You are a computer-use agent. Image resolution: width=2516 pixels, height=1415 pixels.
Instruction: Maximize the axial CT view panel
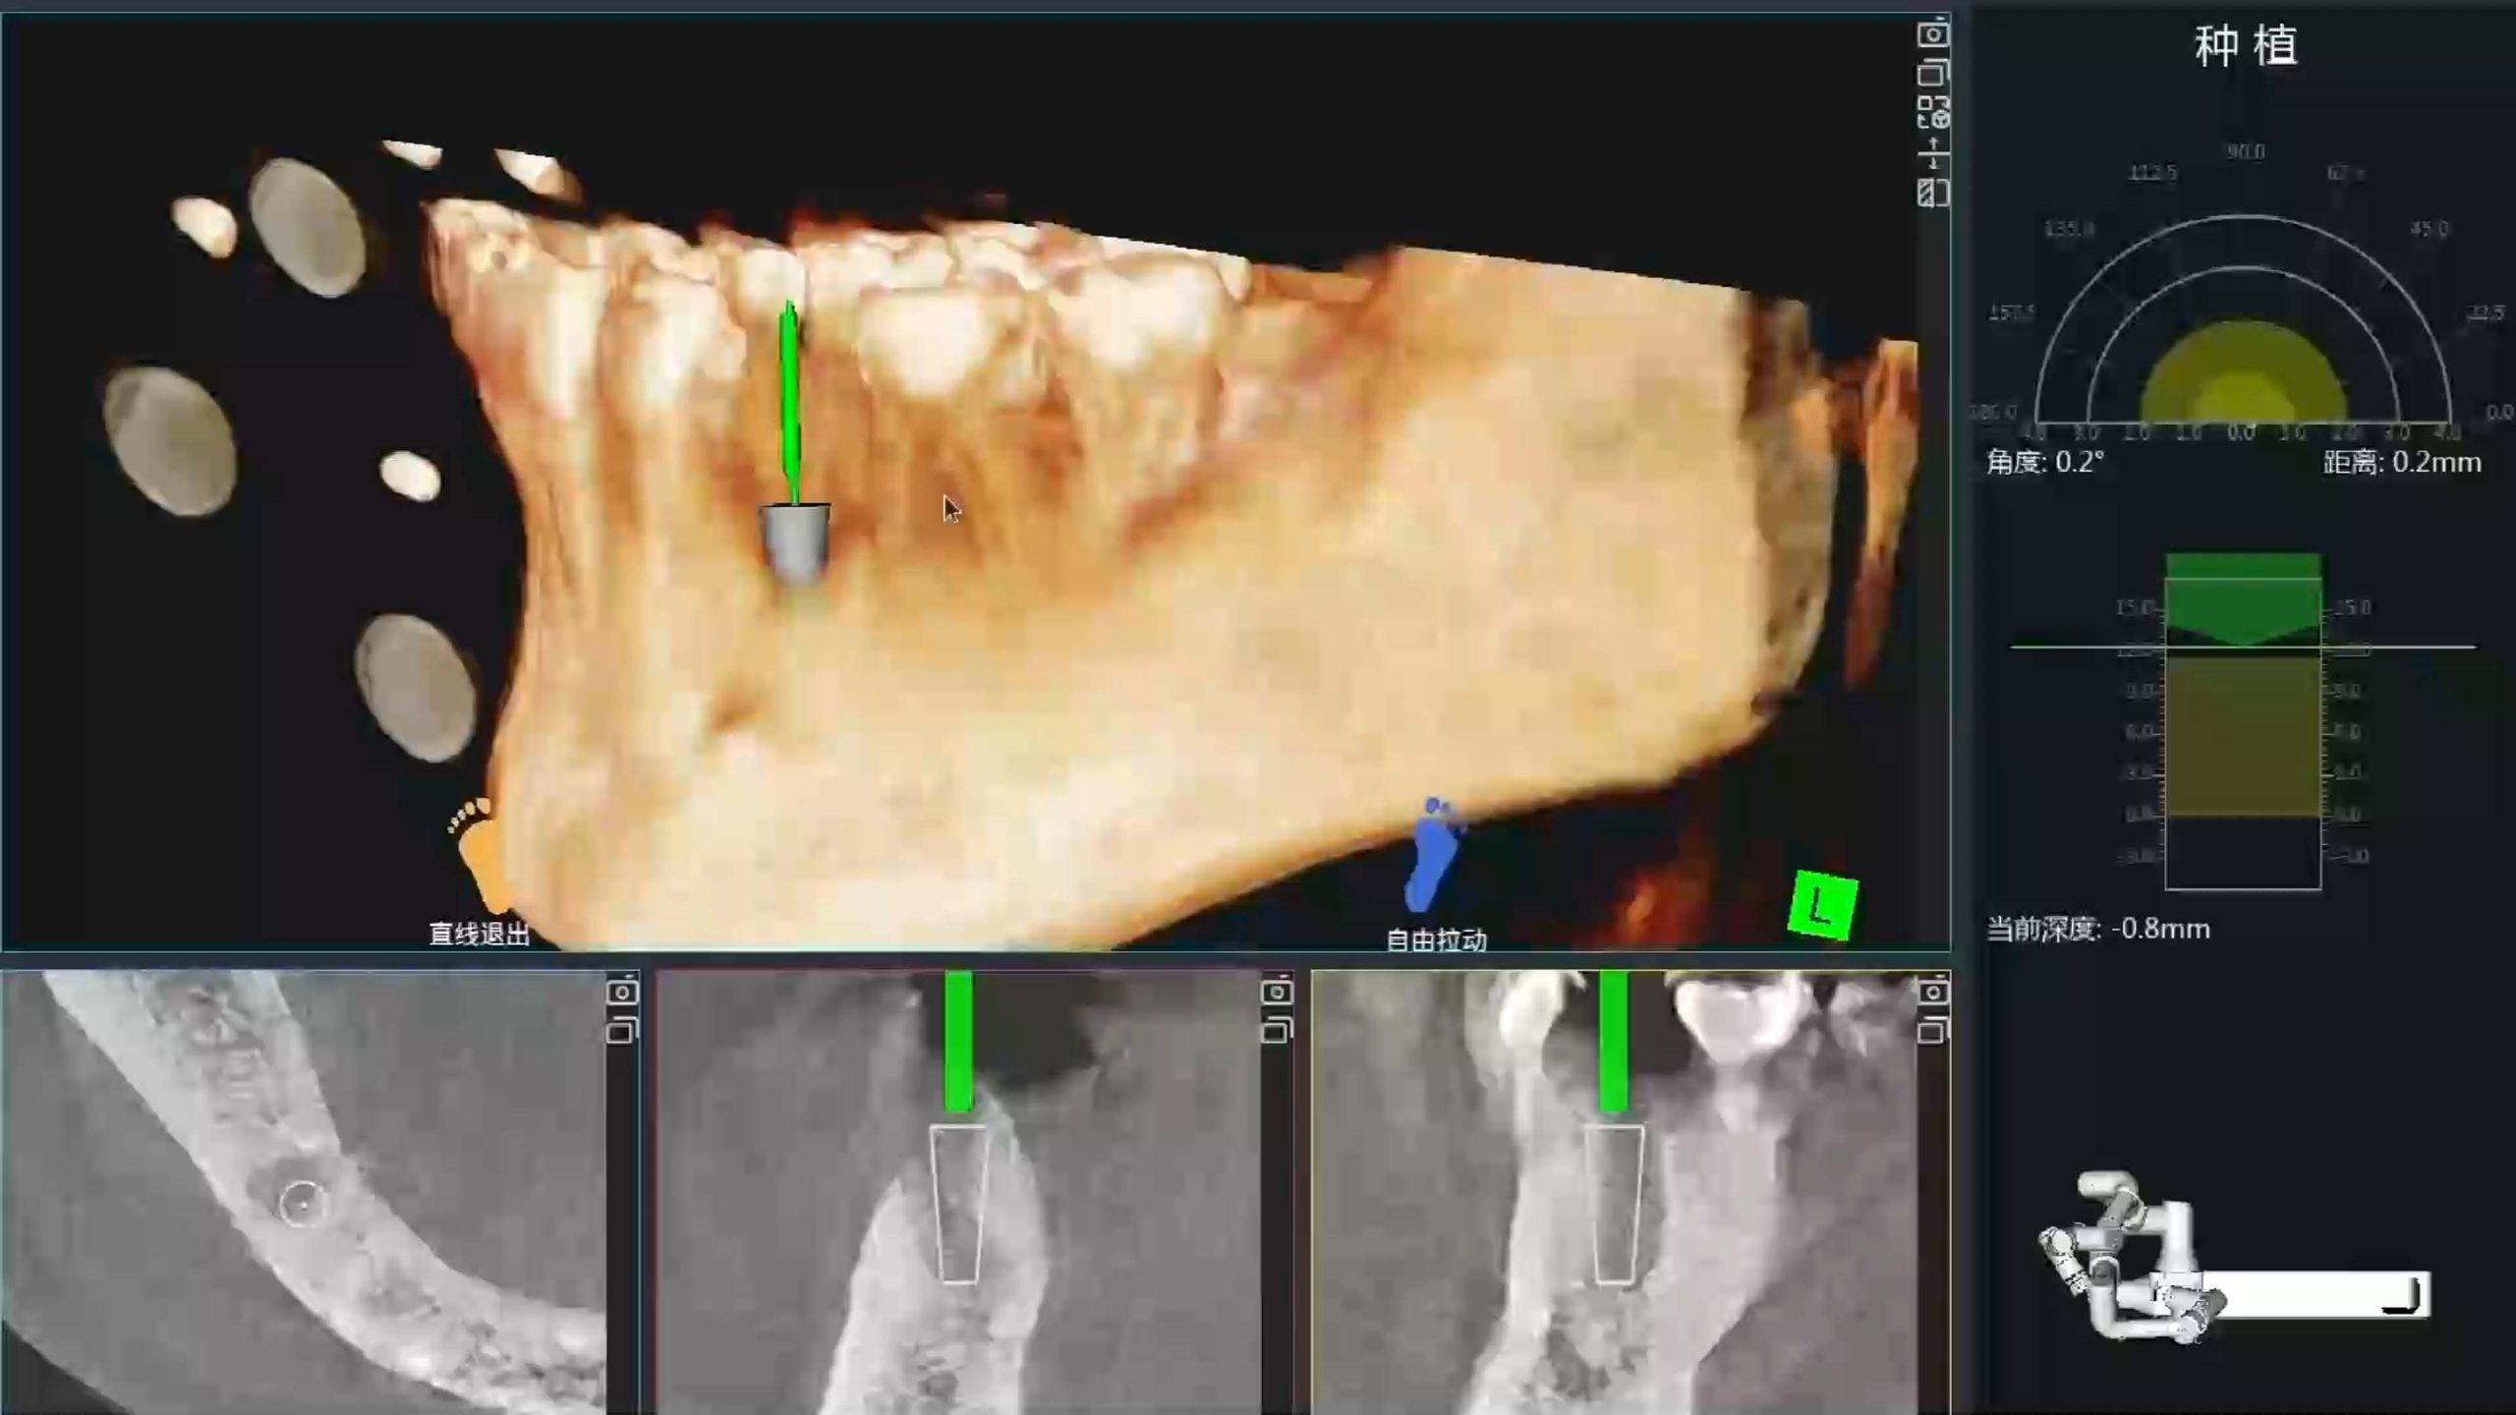coord(621,1031)
